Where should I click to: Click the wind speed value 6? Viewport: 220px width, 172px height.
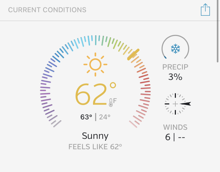tap(168, 137)
